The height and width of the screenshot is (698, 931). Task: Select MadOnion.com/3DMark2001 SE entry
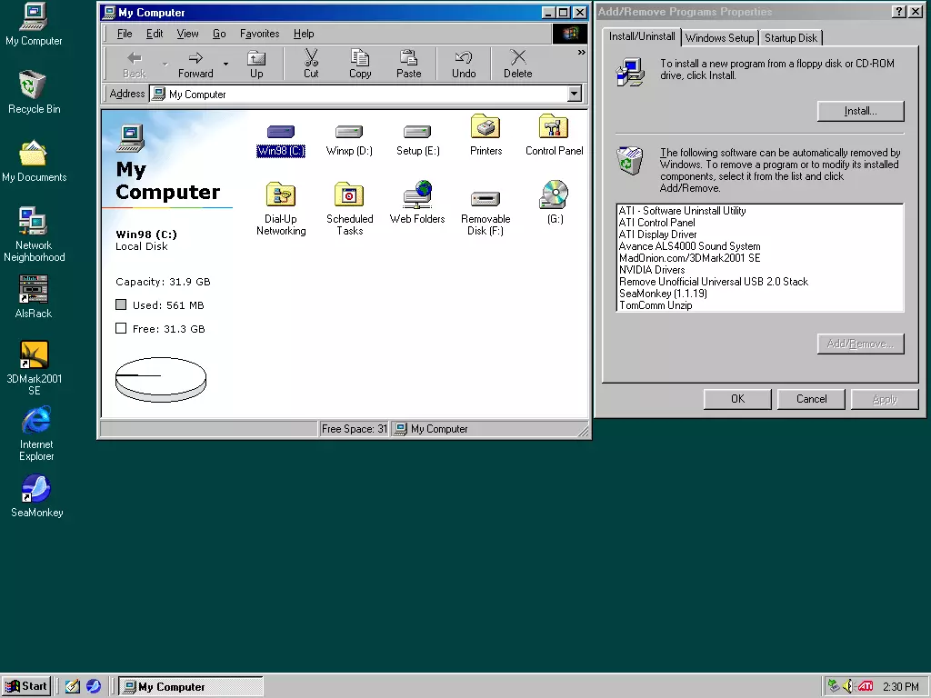pos(760,258)
